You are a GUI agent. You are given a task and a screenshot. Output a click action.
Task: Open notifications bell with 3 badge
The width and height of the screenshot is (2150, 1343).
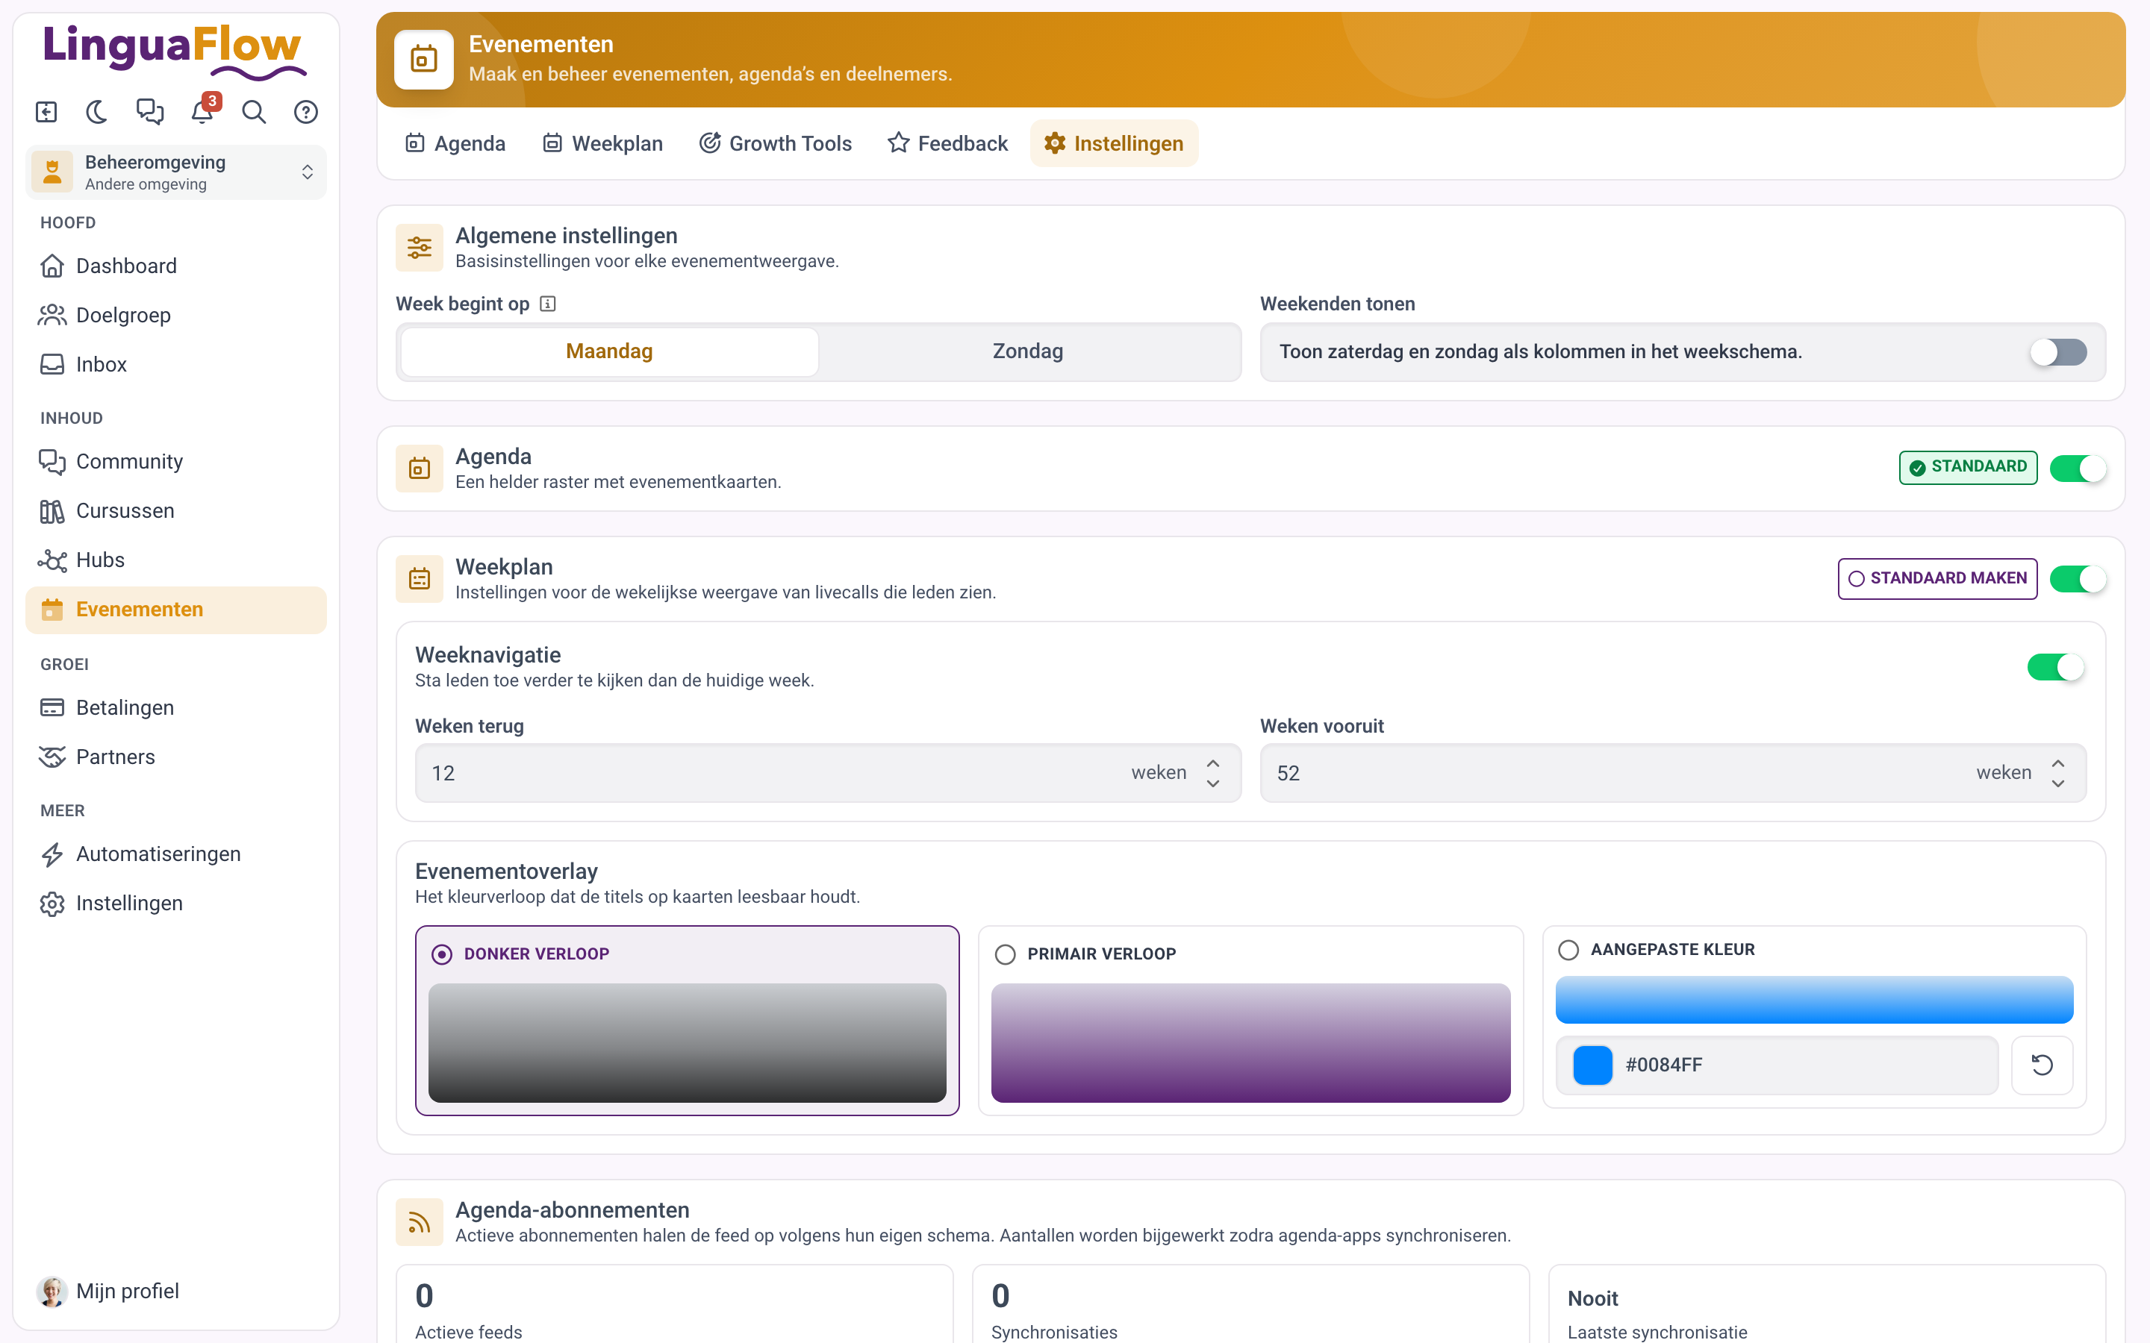(x=202, y=112)
